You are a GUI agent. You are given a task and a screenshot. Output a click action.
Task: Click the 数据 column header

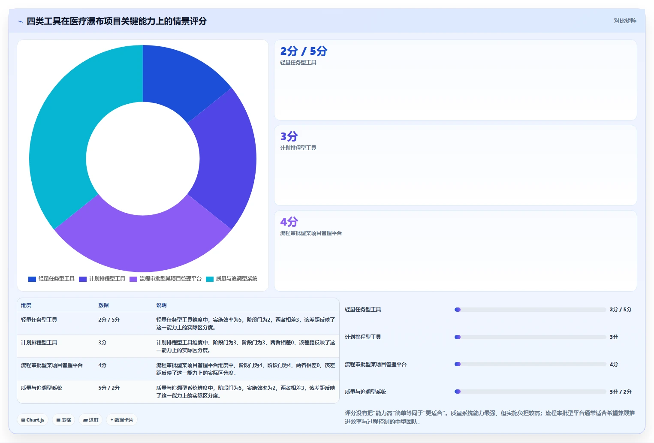point(103,305)
